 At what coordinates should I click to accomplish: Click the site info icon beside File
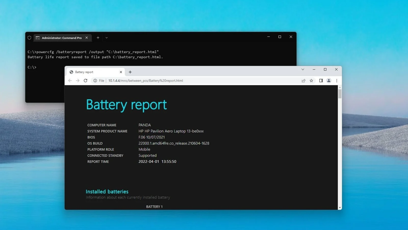(x=95, y=81)
